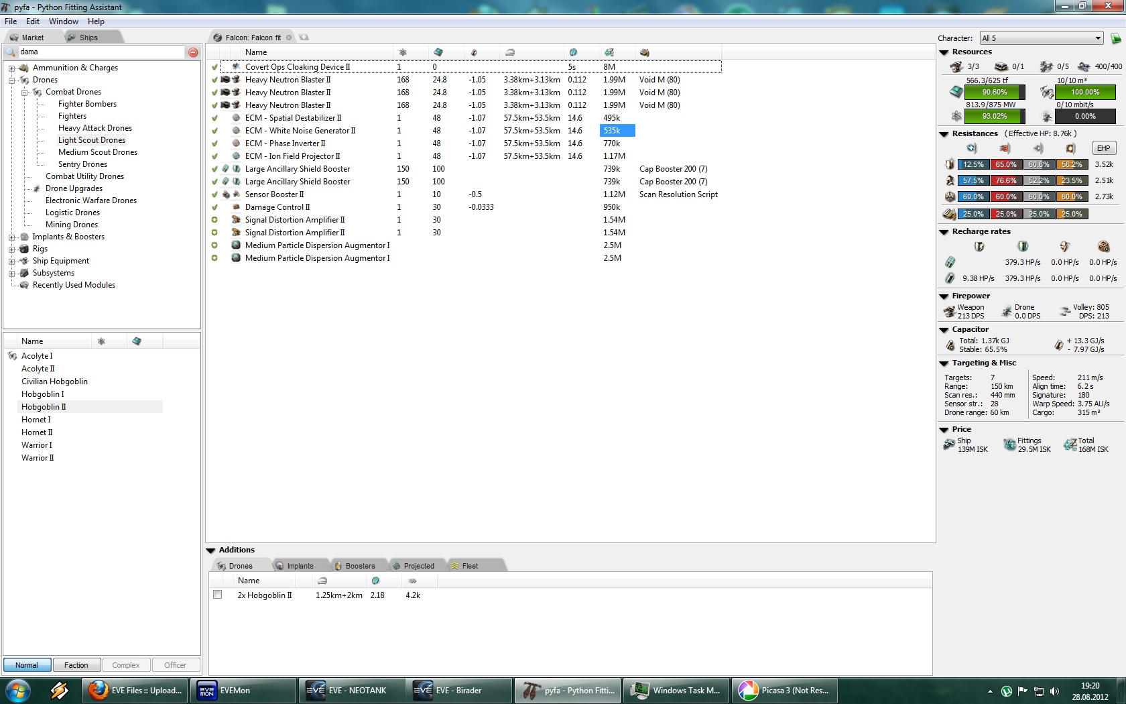Screen dimensions: 1126x704
Task: Click the damage pattern icon under Resistances
Action: pos(949,214)
